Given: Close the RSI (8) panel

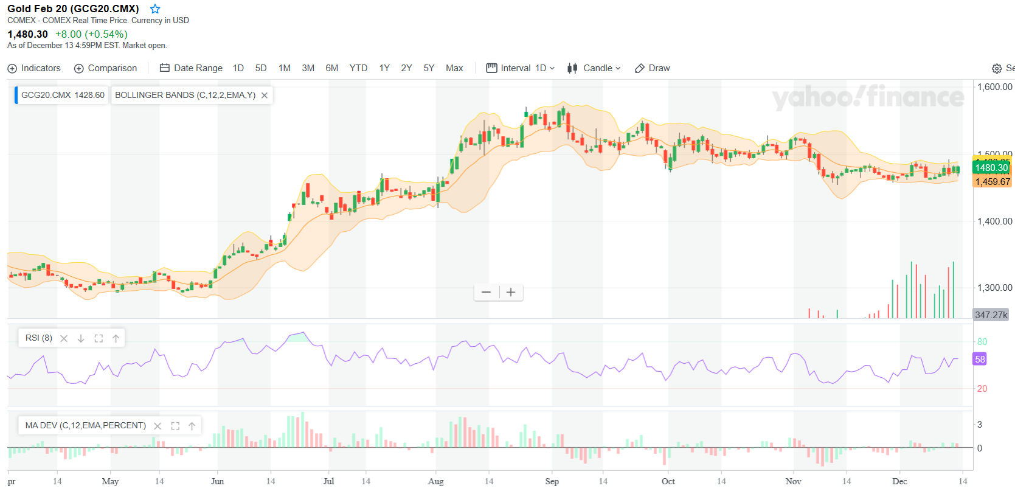Looking at the screenshot, I should click(x=64, y=338).
